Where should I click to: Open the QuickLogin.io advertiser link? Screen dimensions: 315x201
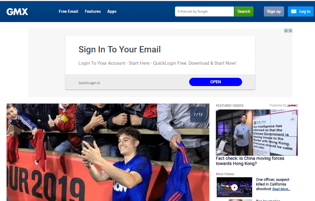tap(89, 83)
